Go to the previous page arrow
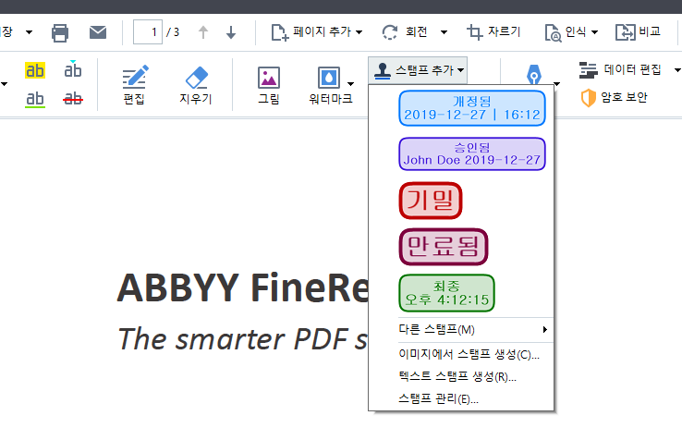 click(x=203, y=32)
